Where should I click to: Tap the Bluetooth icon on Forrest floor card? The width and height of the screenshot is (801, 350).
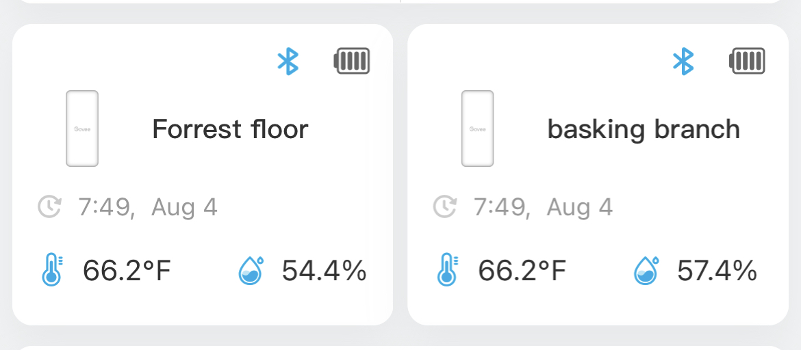click(x=288, y=62)
